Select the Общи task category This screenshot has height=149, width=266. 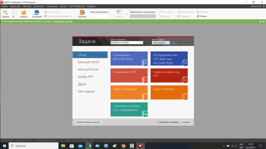(x=90, y=55)
